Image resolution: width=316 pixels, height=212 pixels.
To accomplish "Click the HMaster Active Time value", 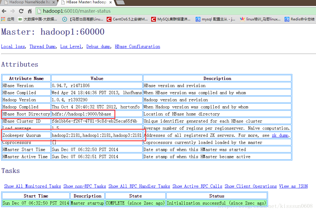I will [85, 157].
